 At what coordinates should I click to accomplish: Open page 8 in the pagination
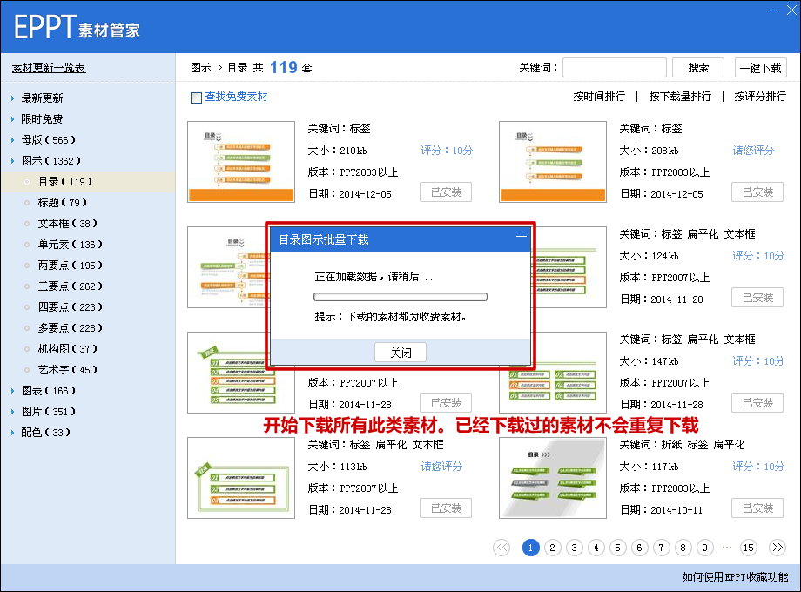point(683,548)
